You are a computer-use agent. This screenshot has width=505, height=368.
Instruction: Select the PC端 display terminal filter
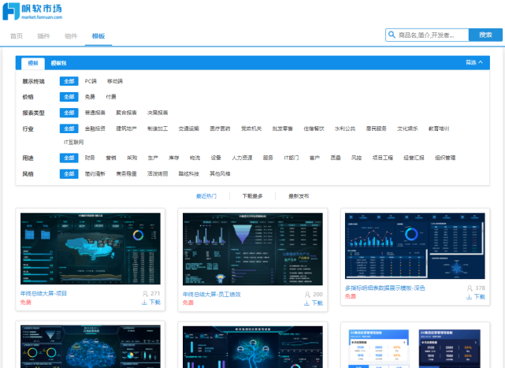tap(91, 80)
